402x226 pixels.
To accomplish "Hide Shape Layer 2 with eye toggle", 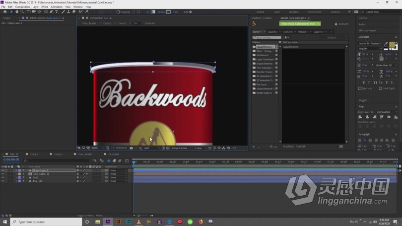I will (2, 170).
